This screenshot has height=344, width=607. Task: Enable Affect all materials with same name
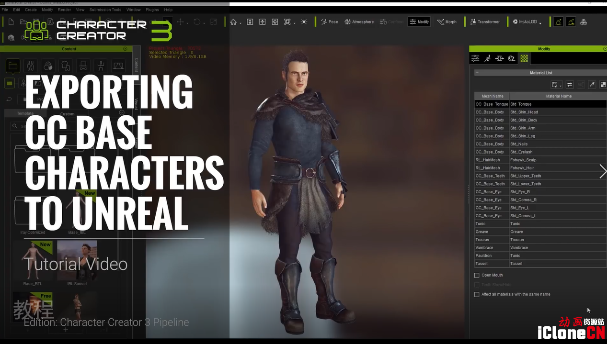click(477, 294)
